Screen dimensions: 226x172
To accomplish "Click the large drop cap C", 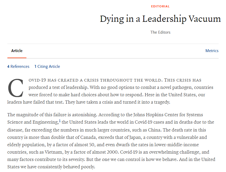I will (16, 88).
